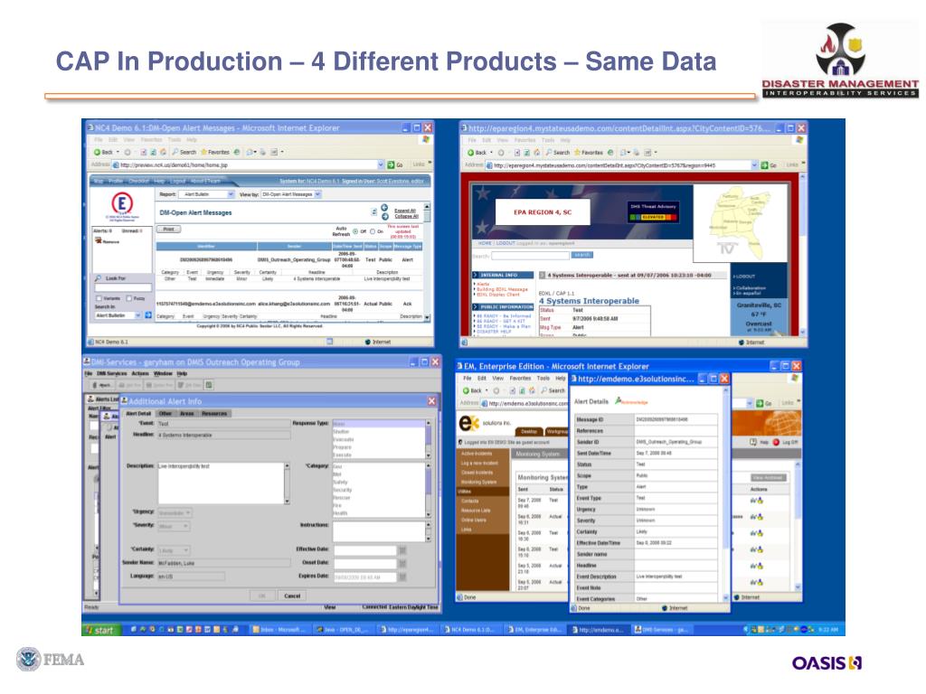This screenshot has height=694, width=926.
Task: Click Acknowledge icon in Alert Details popup
Action: [x=619, y=400]
